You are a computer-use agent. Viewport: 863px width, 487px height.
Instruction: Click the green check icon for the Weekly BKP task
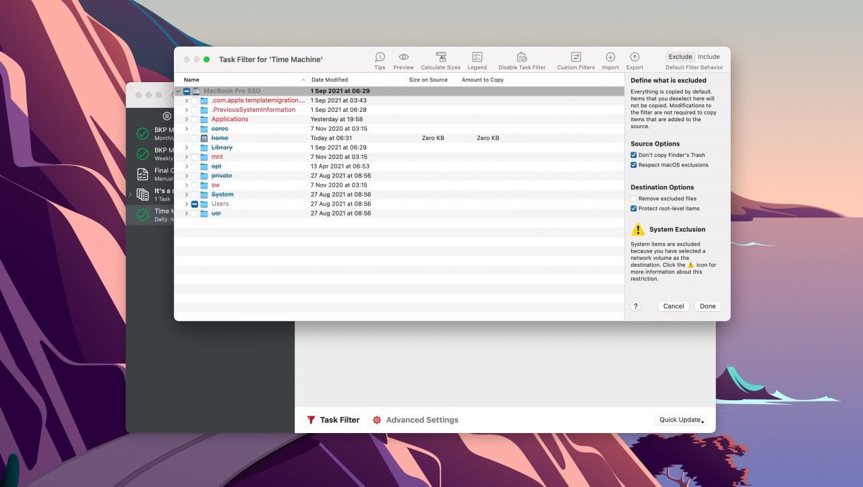142,154
